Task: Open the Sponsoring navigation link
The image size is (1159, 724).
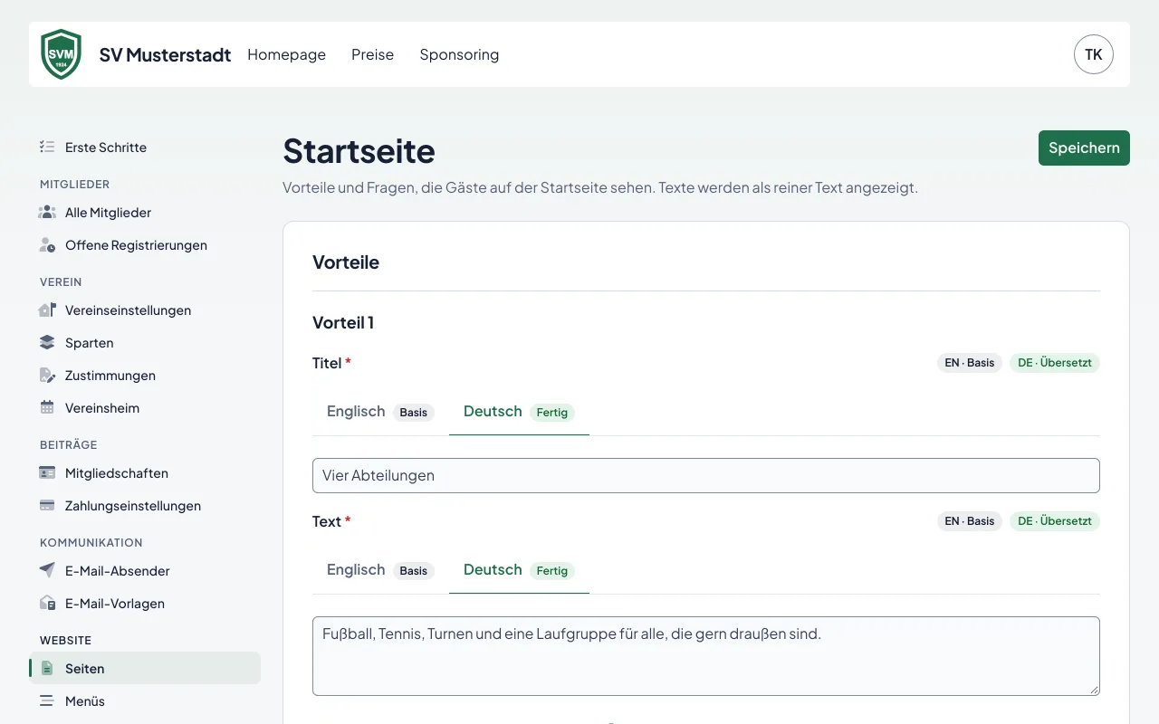Action: click(x=459, y=54)
